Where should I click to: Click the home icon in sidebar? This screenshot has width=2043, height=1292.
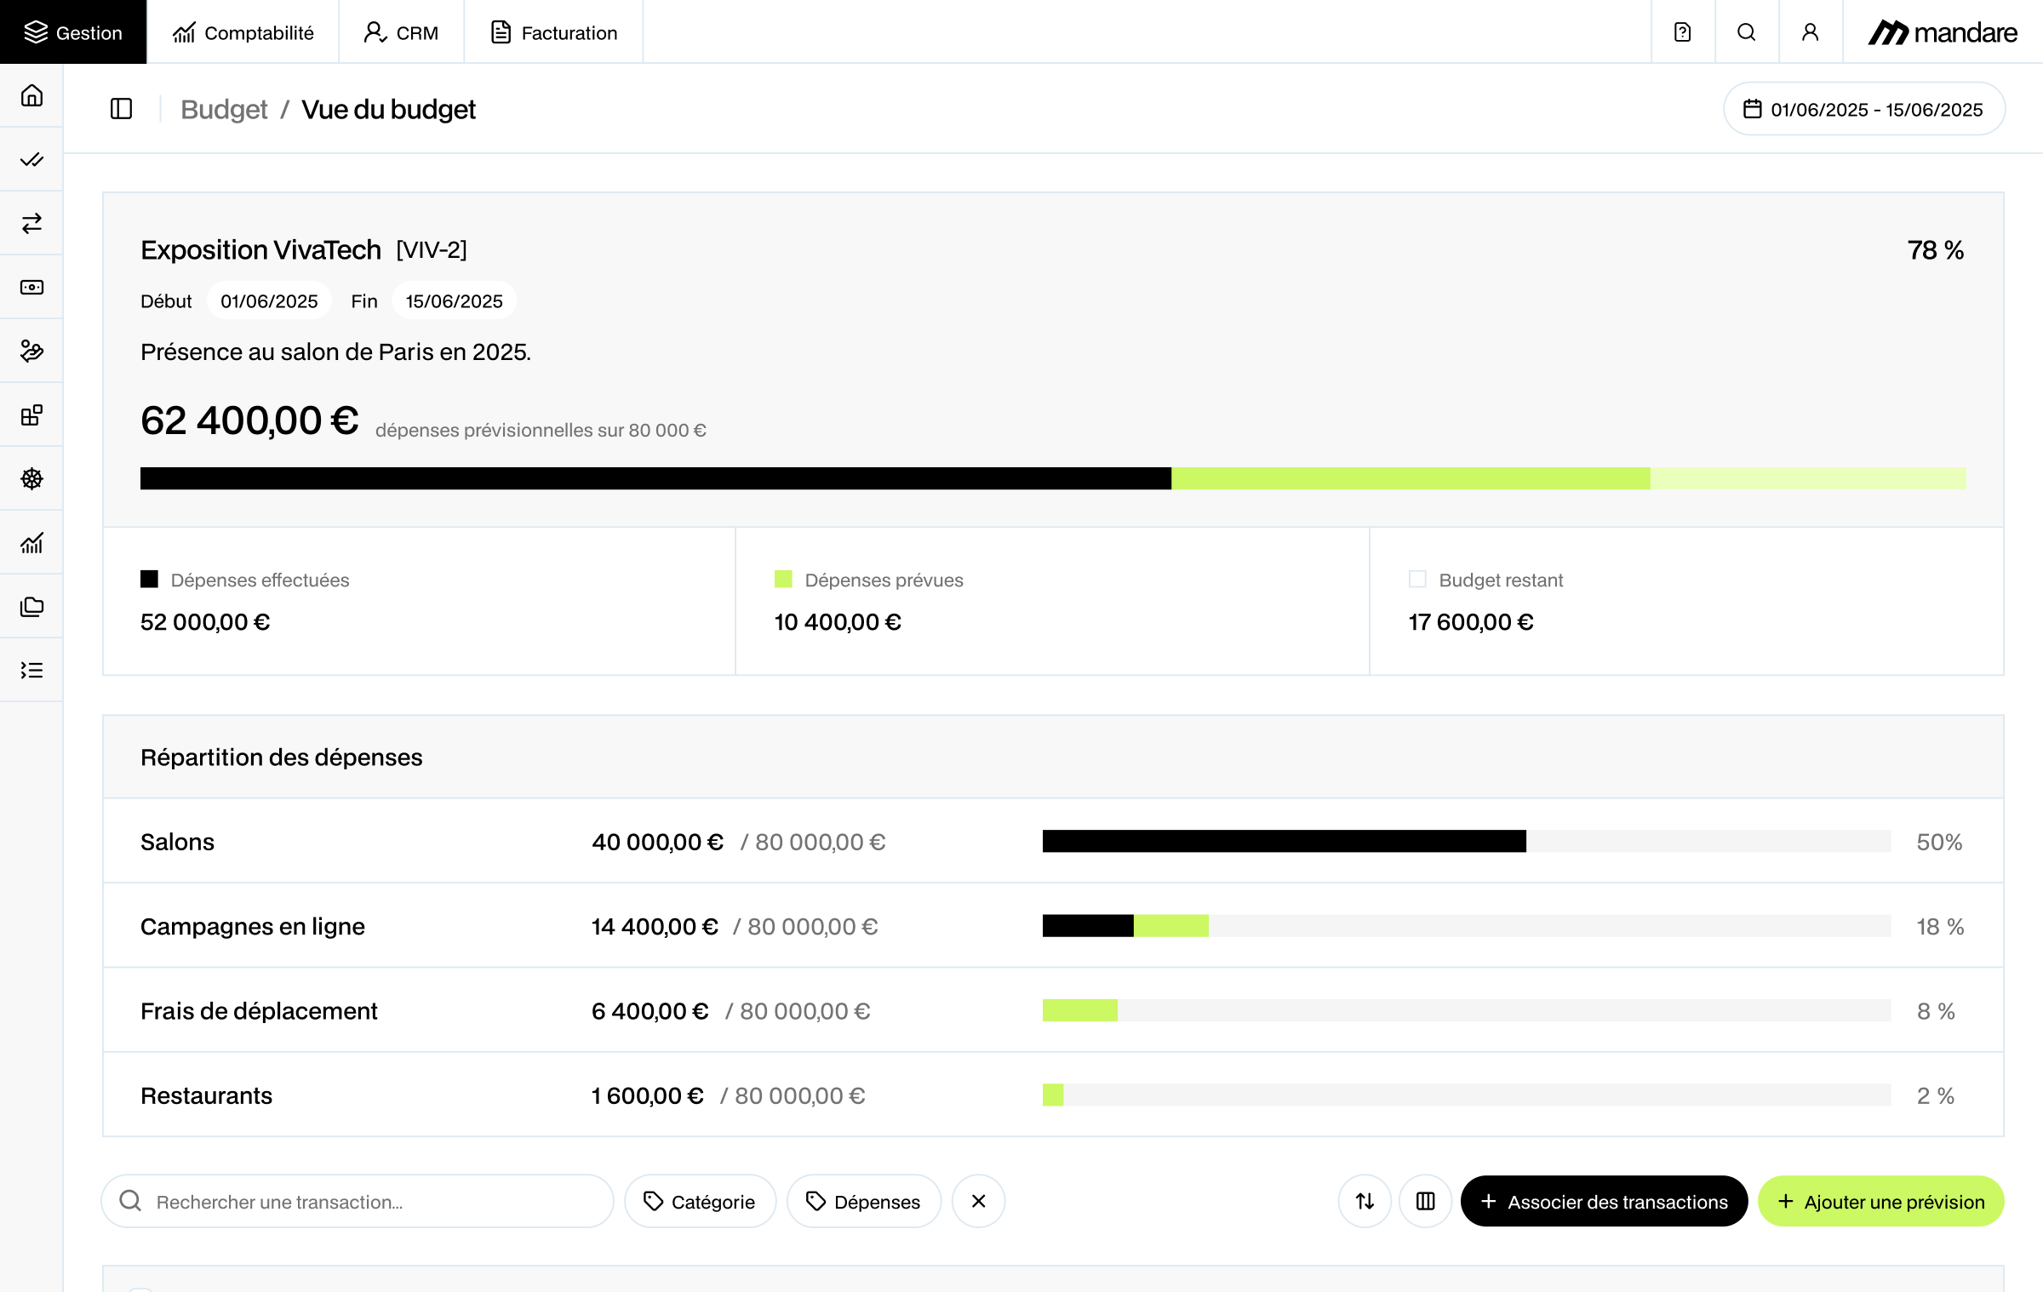31,95
